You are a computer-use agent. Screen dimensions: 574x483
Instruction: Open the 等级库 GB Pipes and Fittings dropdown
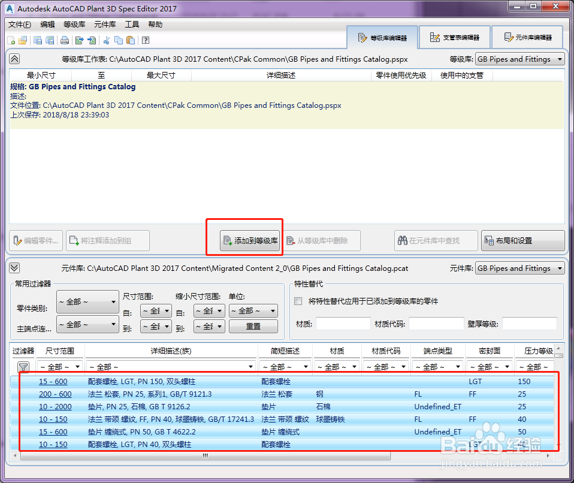(520, 59)
